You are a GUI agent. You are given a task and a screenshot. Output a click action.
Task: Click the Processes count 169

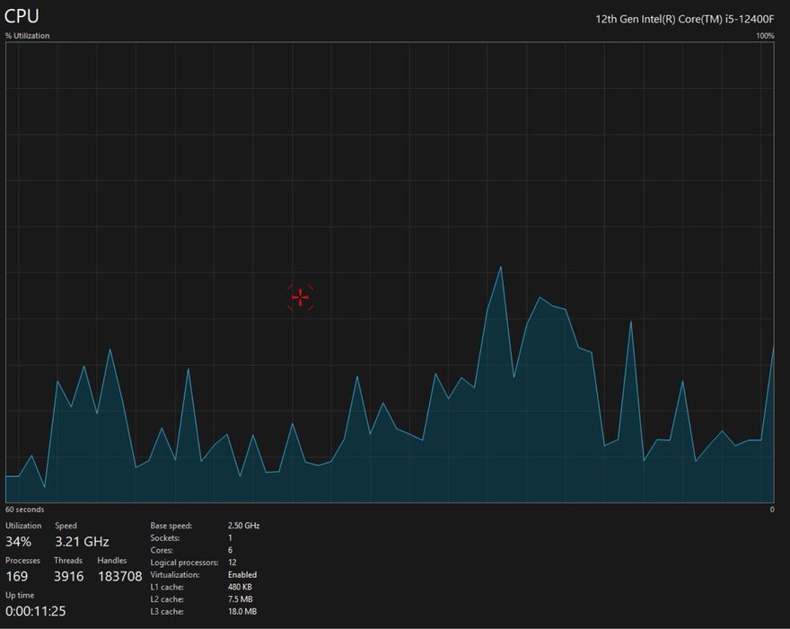pyautogui.click(x=17, y=577)
